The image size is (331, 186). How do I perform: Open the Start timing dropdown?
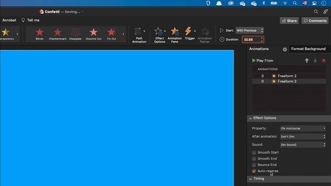point(250,30)
